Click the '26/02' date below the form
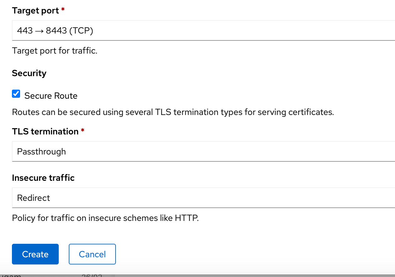Image resolution: width=395 pixels, height=277 pixels. [x=91, y=275]
